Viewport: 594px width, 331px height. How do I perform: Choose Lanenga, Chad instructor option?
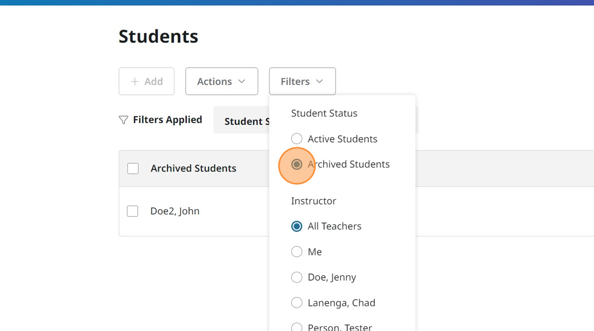click(x=297, y=302)
